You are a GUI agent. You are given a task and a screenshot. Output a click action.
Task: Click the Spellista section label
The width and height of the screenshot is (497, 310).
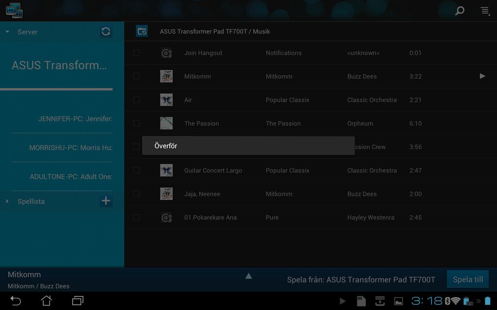[x=31, y=201]
